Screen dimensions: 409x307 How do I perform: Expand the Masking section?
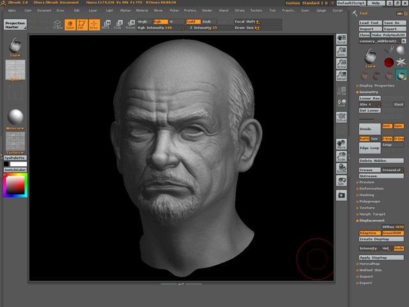tap(368, 195)
